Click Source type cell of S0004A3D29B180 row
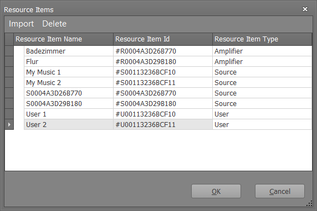Screen dimensions: 317x211 tap(262, 104)
